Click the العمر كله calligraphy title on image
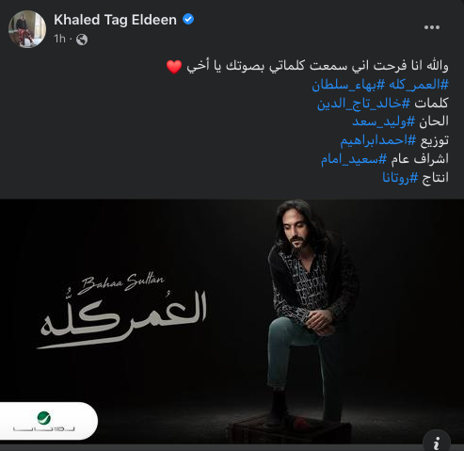This screenshot has width=464, height=451. (x=122, y=320)
